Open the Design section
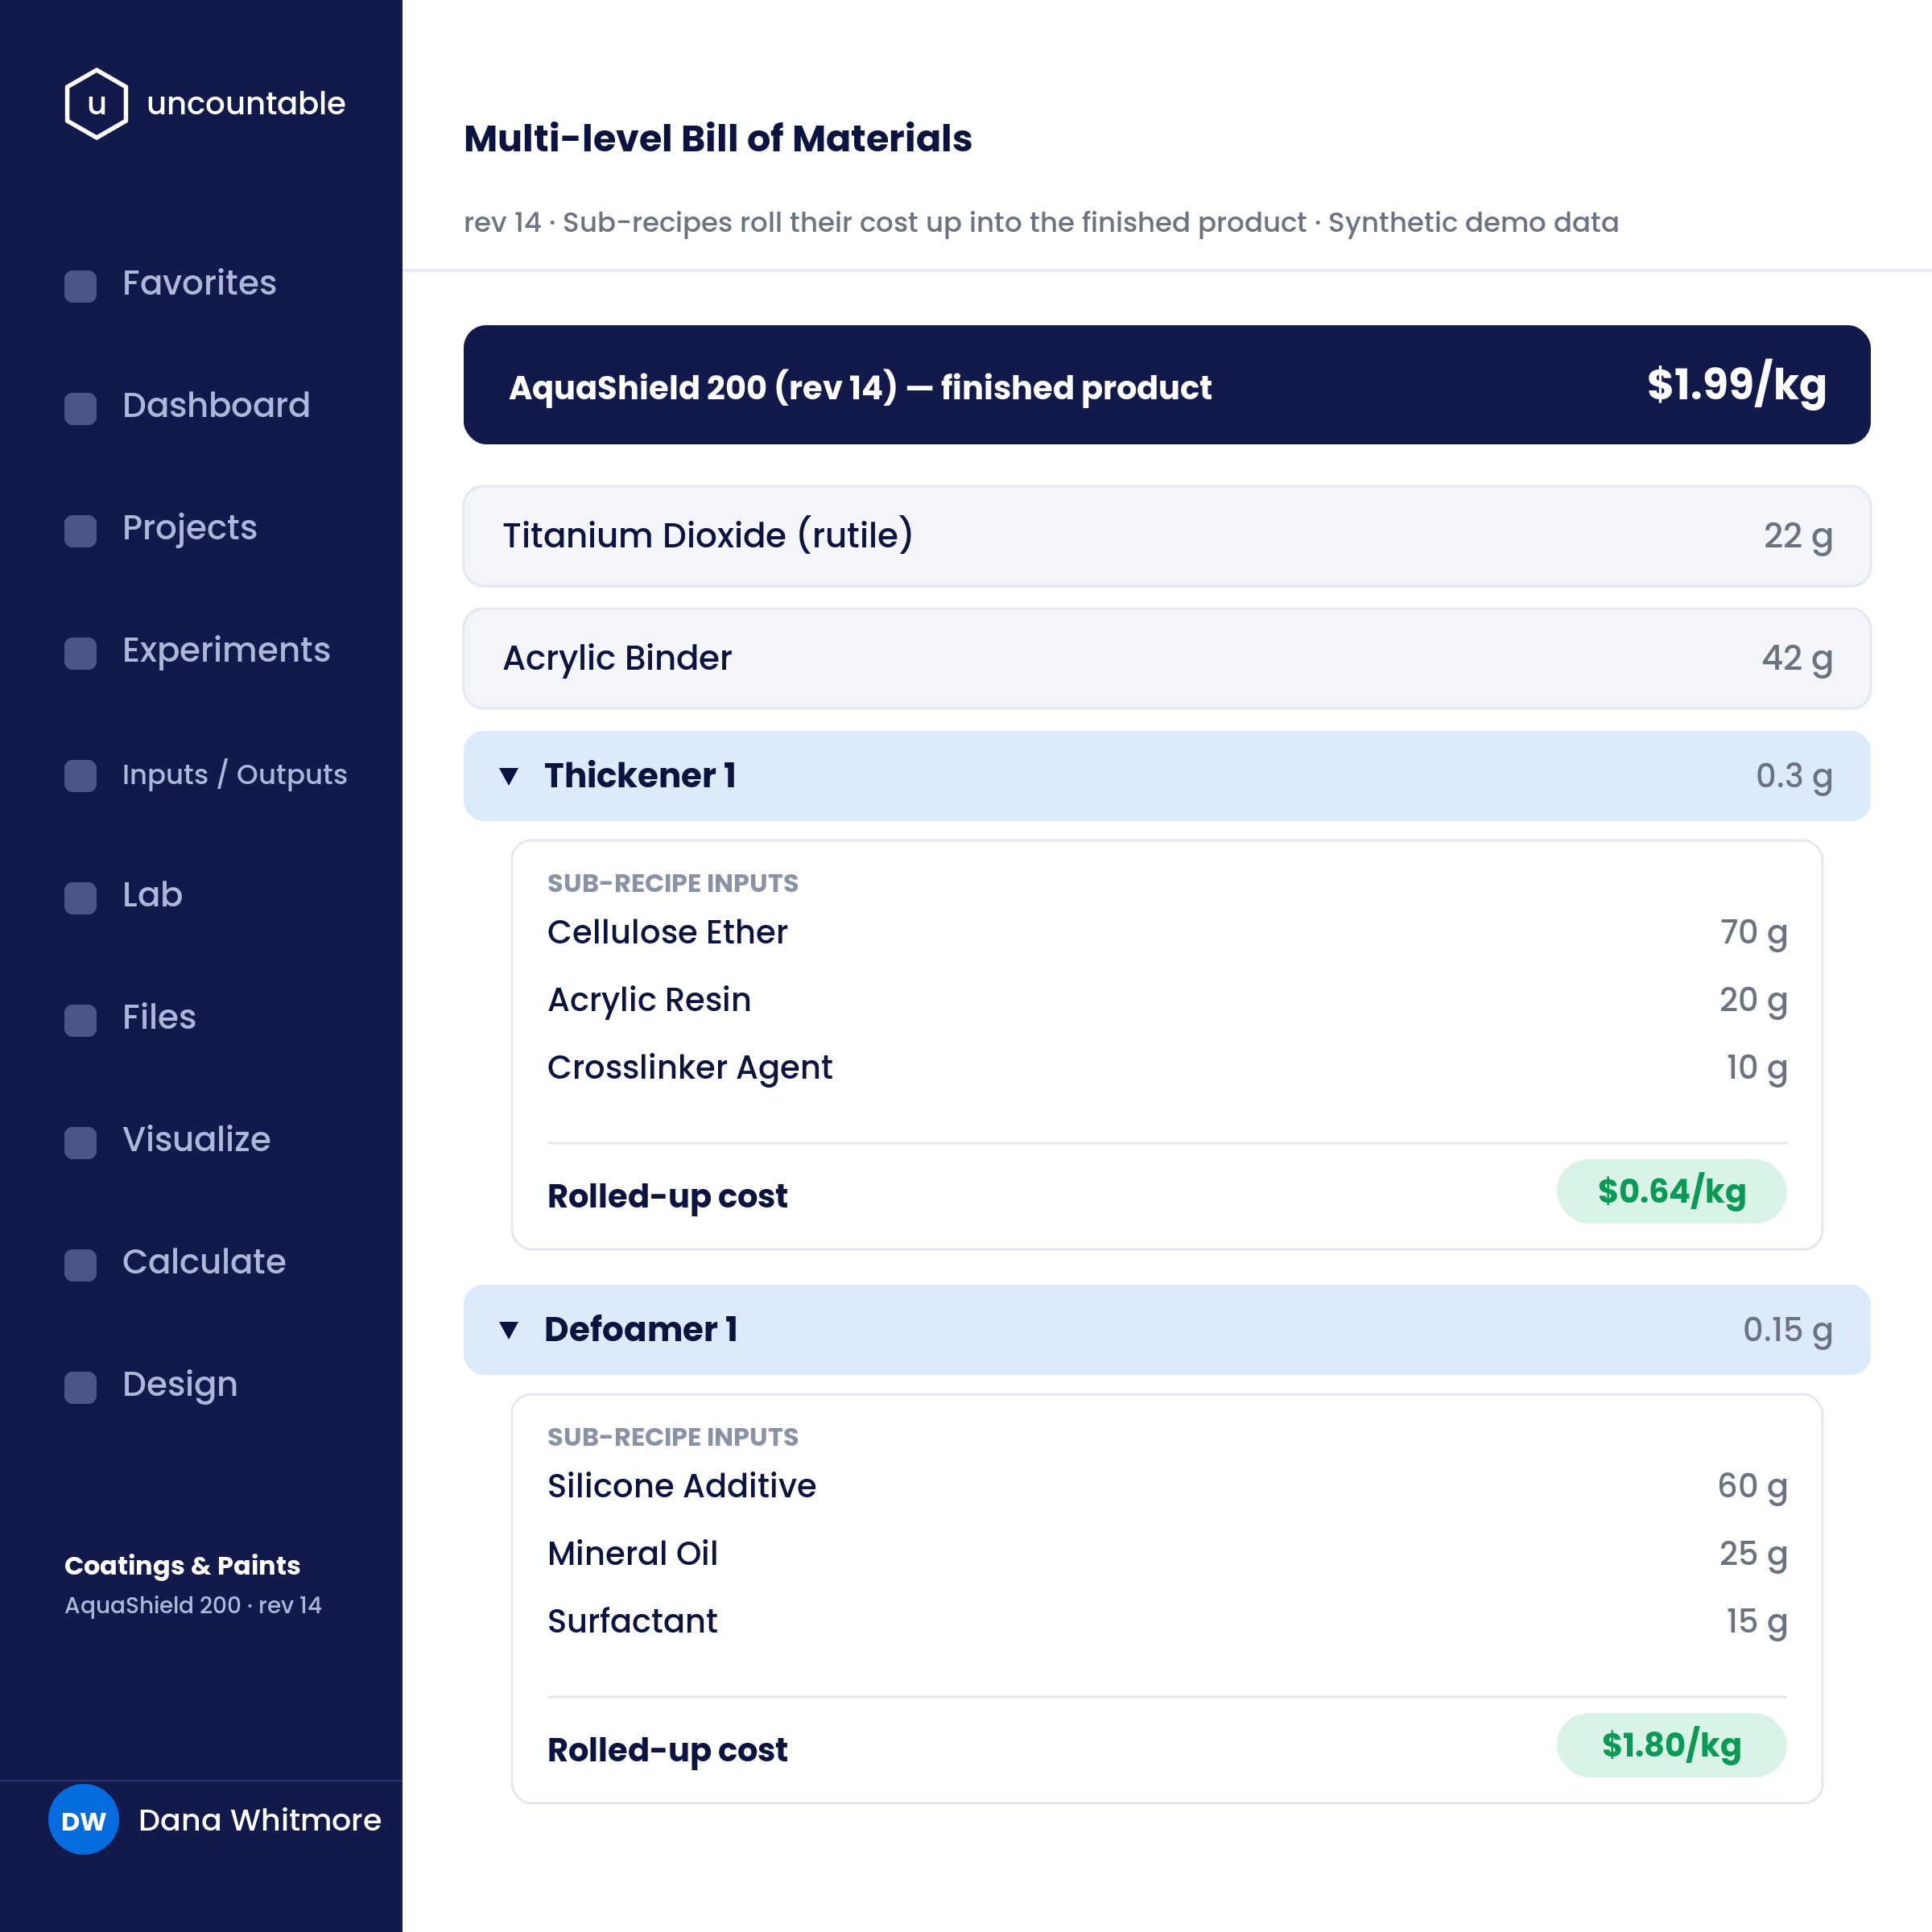 [x=180, y=1385]
